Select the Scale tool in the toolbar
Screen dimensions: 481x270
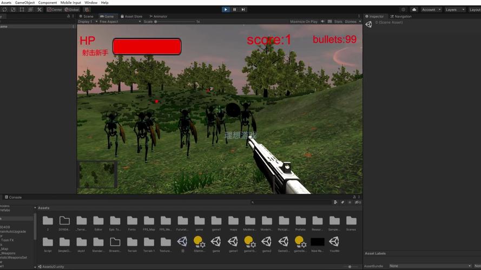point(13,10)
